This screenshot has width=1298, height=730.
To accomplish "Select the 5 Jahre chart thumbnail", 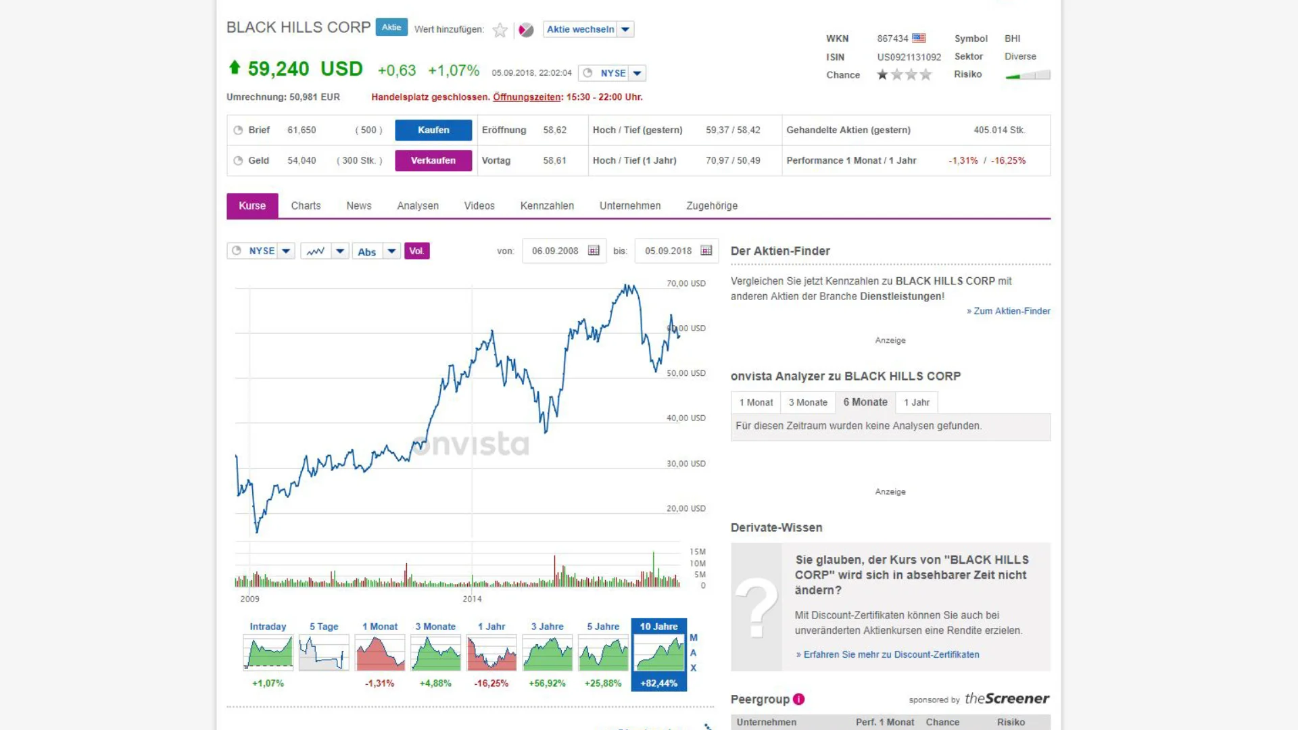I will click(x=603, y=653).
